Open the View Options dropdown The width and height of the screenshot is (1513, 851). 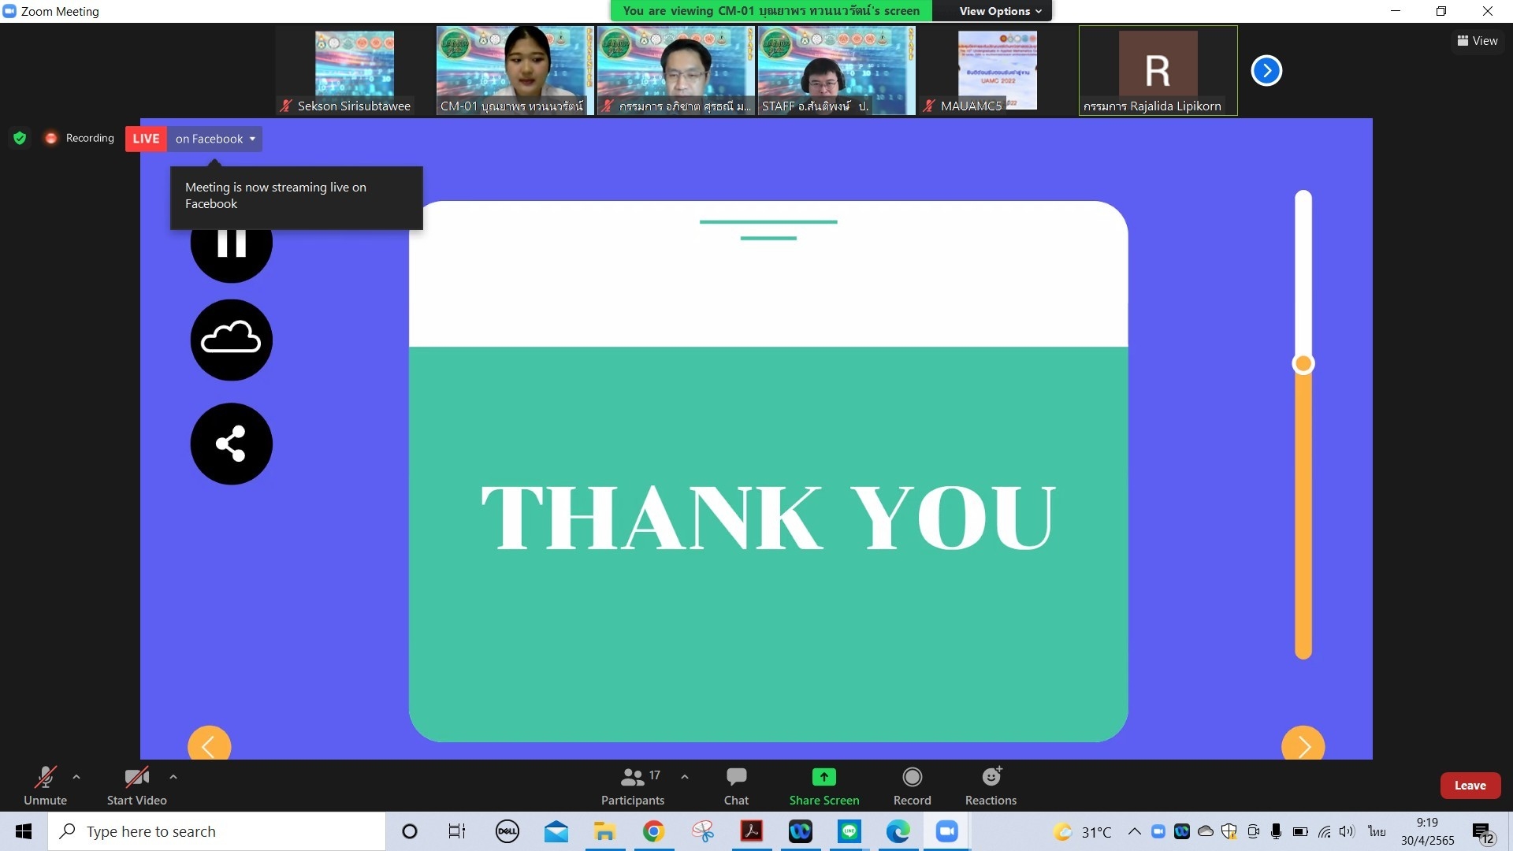(1000, 11)
